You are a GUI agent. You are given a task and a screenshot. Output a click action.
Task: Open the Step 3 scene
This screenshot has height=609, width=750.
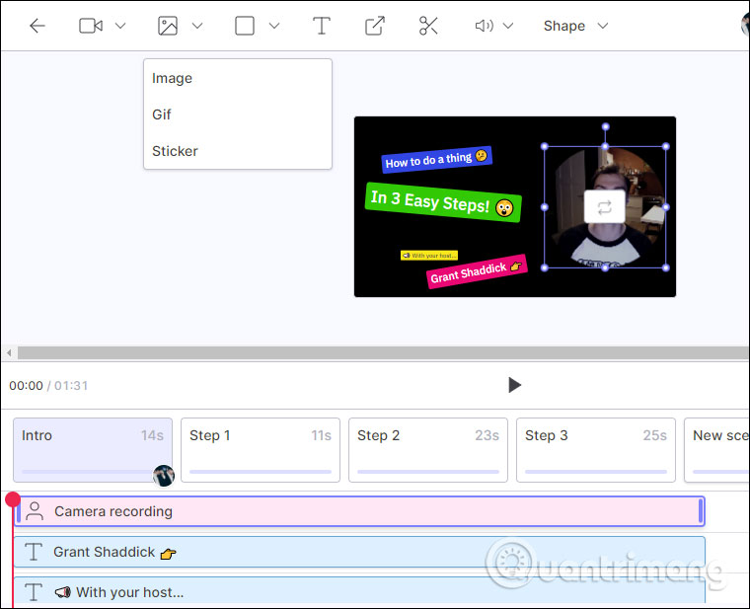pyautogui.click(x=595, y=449)
